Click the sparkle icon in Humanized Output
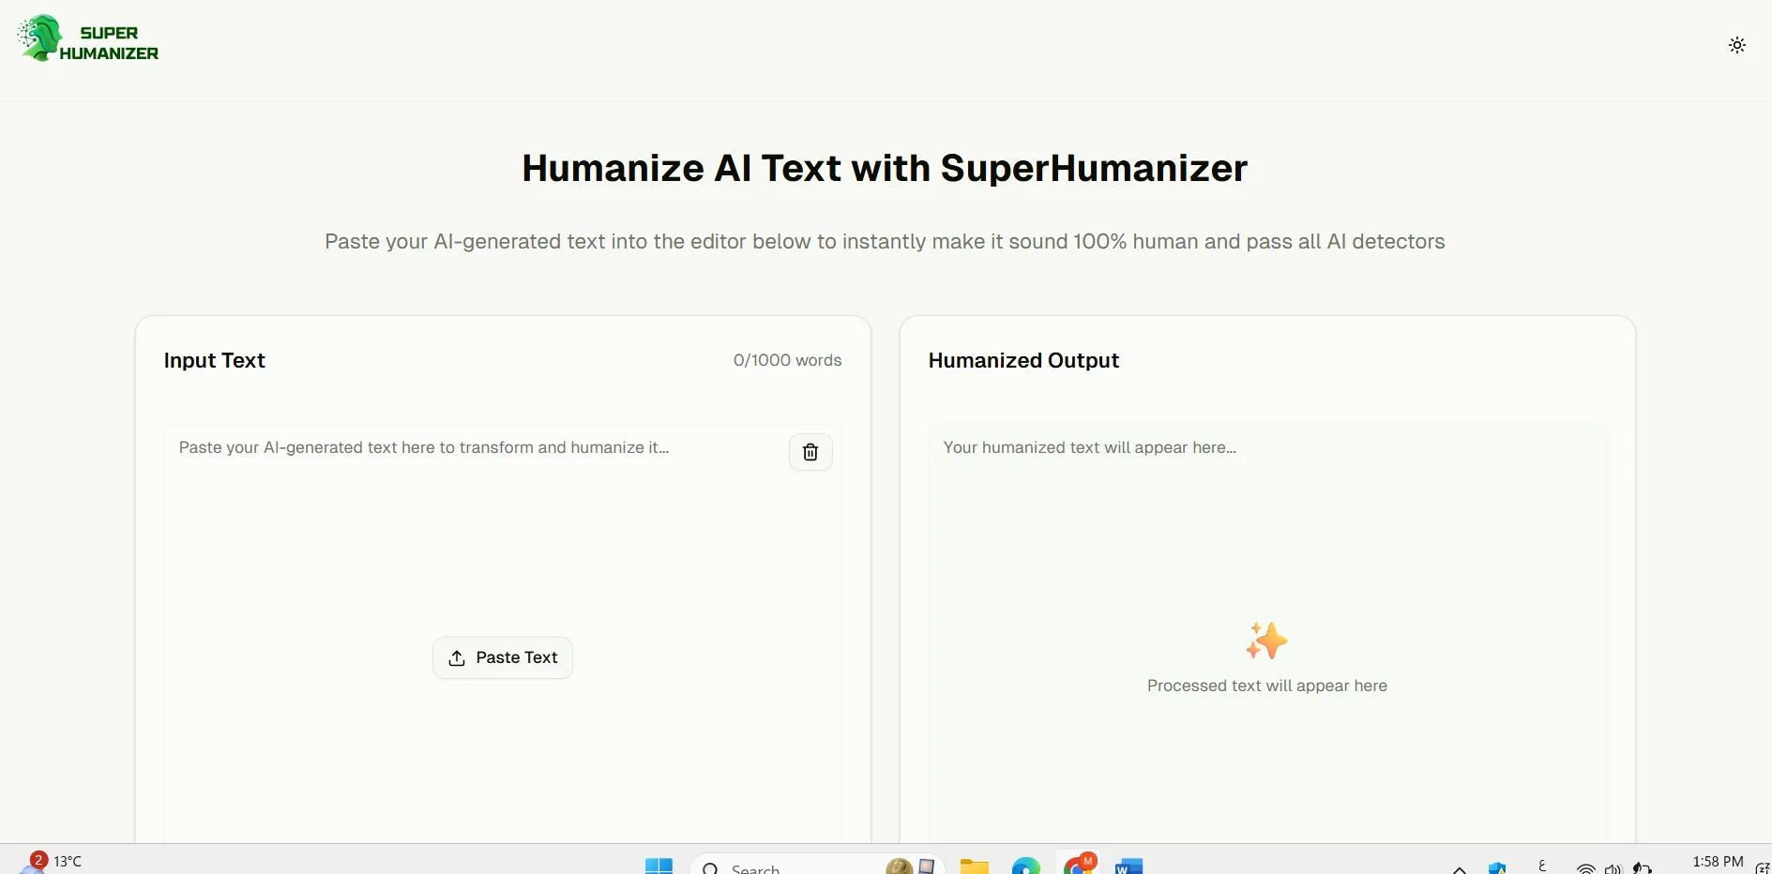The width and height of the screenshot is (1772, 874). [x=1266, y=640]
